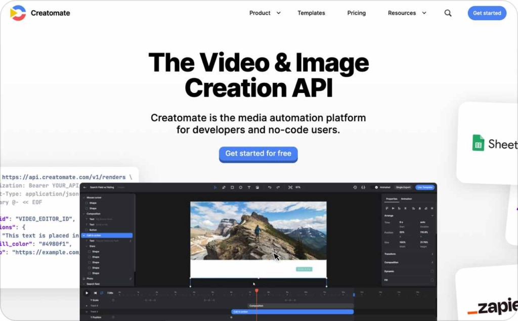
Task: Click the Use Template button
Action: pyautogui.click(x=425, y=187)
